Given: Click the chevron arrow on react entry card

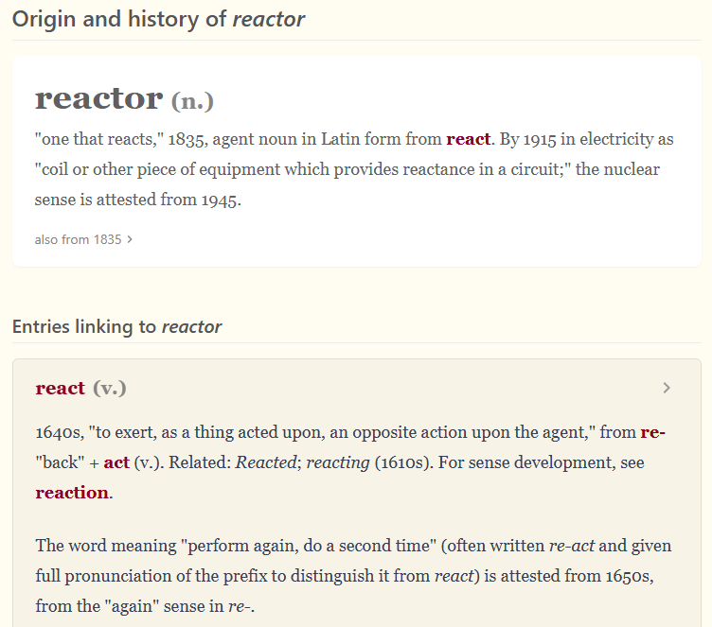Looking at the screenshot, I should 667,388.
